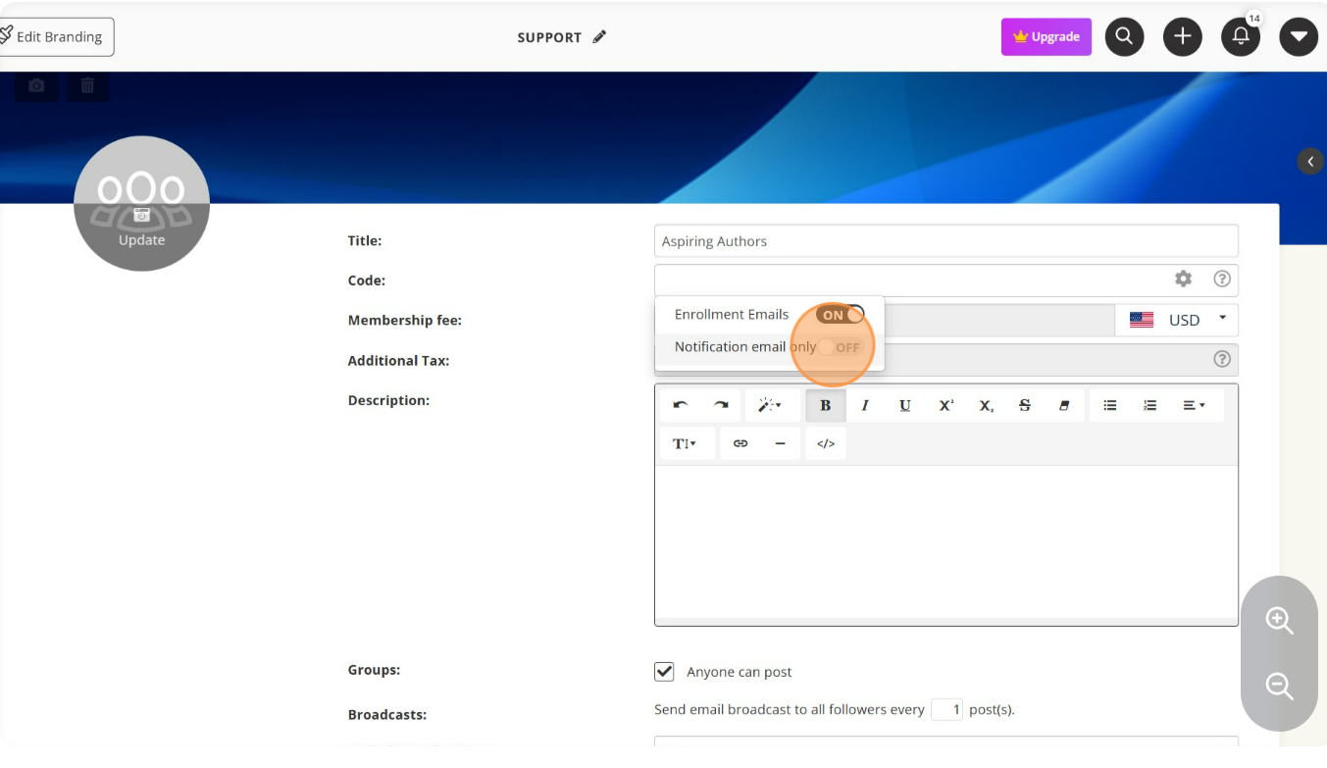This screenshot has width=1327, height=768.
Task: Open the USD currency dropdown
Action: click(x=1177, y=320)
